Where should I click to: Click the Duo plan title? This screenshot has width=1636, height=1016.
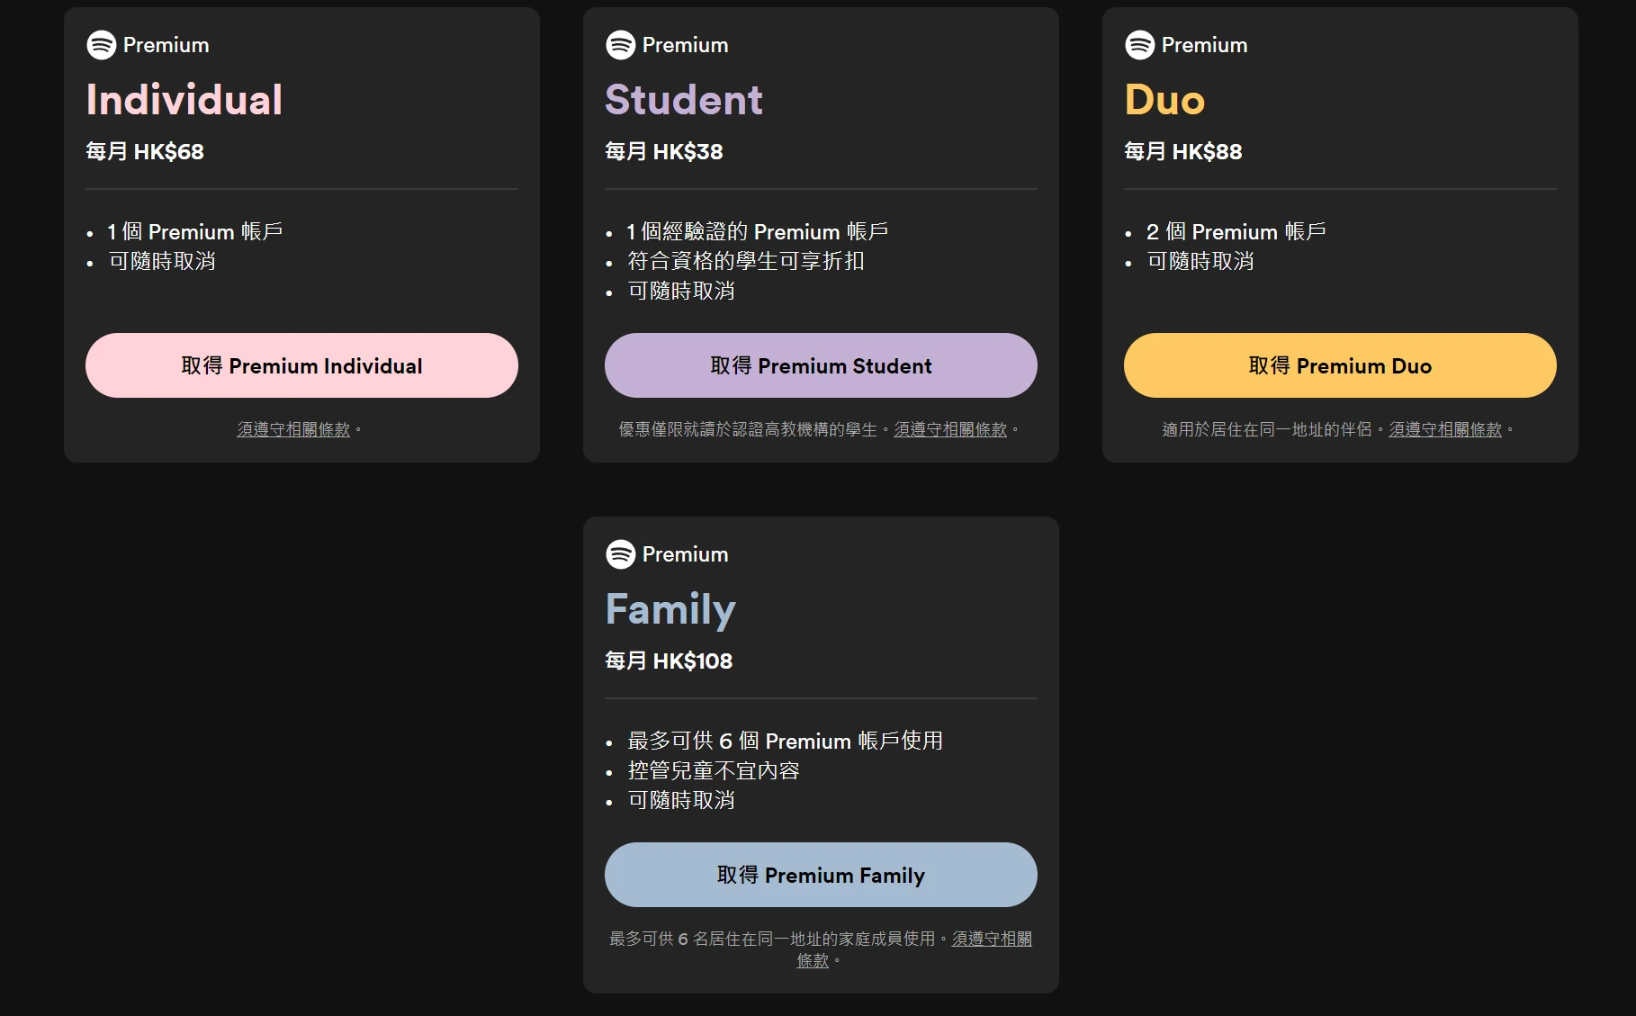click(x=1164, y=100)
